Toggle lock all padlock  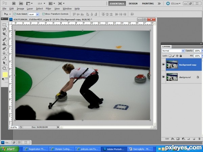pyautogui.click(x=181, y=56)
